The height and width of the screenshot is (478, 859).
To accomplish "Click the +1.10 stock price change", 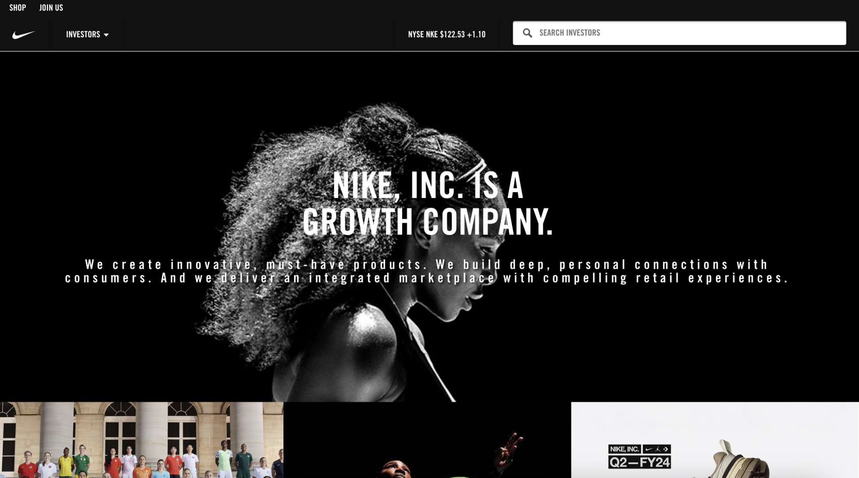I will [x=476, y=34].
